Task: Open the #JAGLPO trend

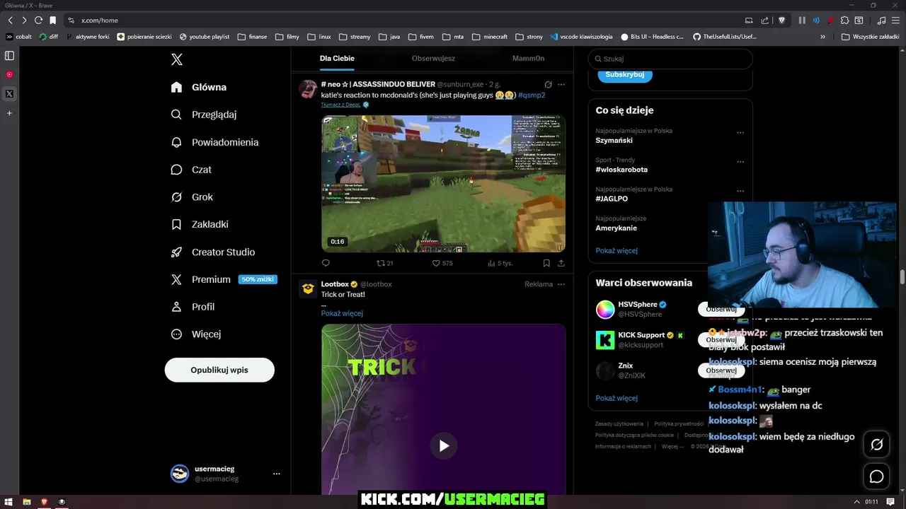Action: (612, 199)
